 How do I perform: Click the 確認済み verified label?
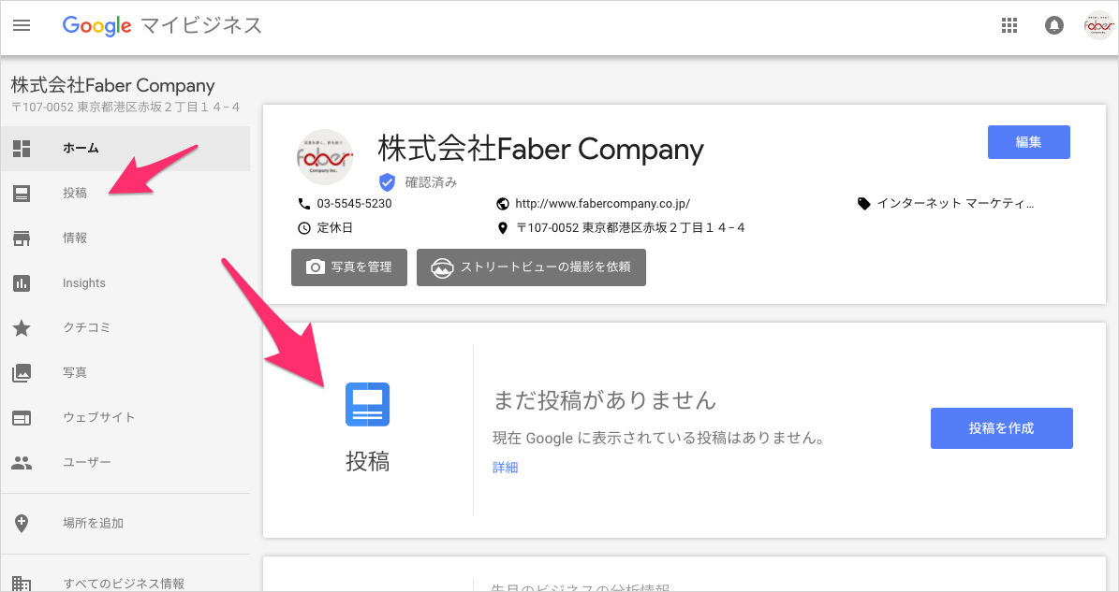431,182
